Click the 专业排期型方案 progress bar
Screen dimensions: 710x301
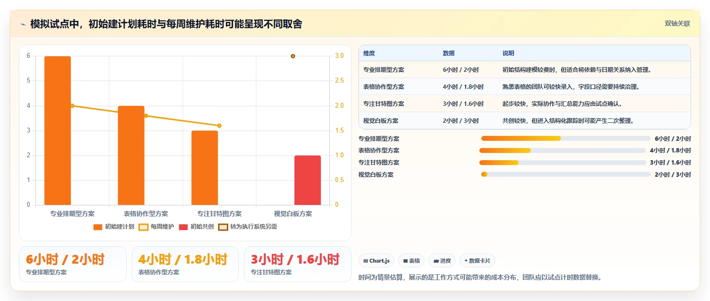tap(566, 138)
